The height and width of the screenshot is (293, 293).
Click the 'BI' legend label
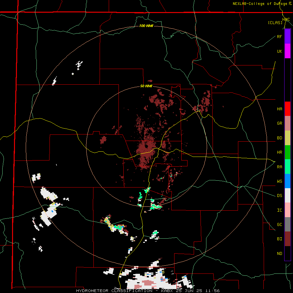coord(279,239)
